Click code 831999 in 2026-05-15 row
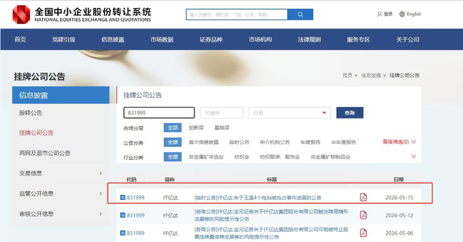Screen dimensions: 463x242 coord(136,198)
